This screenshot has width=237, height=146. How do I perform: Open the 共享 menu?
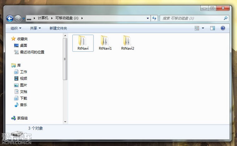click(35, 28)
